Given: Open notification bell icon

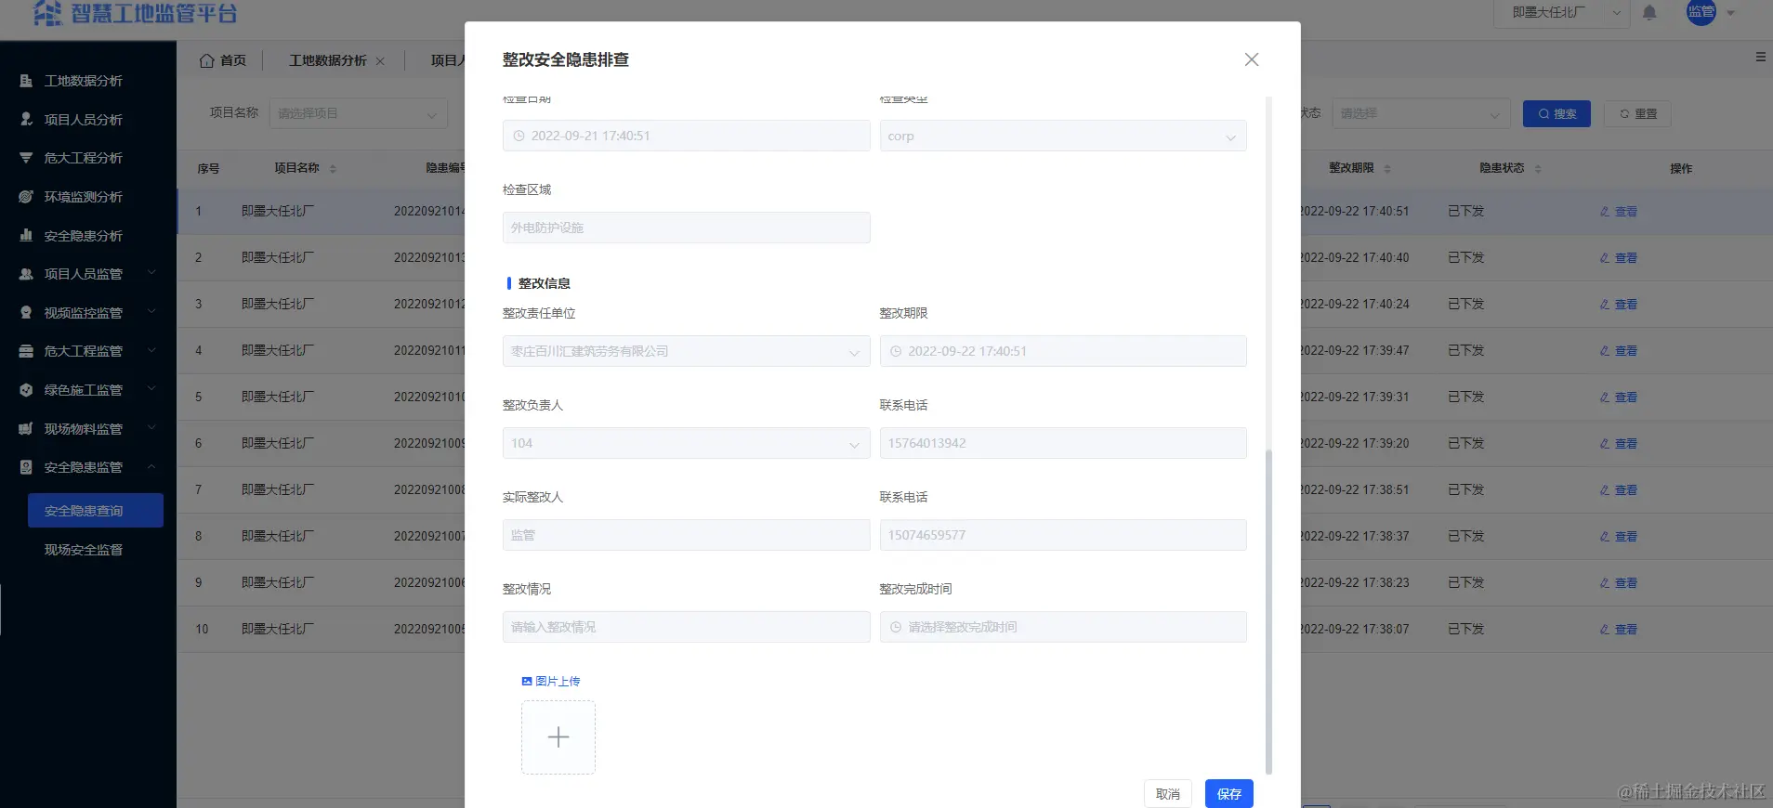Looking at the screenshot, I should [x=1649, y=13].
